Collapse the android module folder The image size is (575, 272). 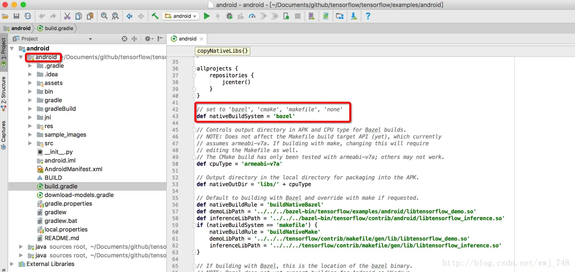pos(20,57)
